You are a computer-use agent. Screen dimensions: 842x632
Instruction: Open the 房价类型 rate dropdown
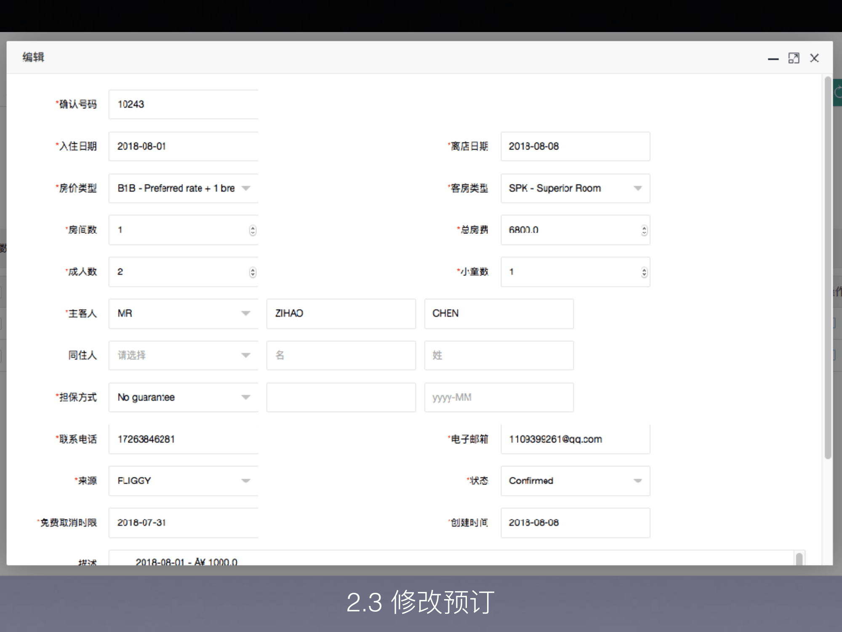[246, 188]
